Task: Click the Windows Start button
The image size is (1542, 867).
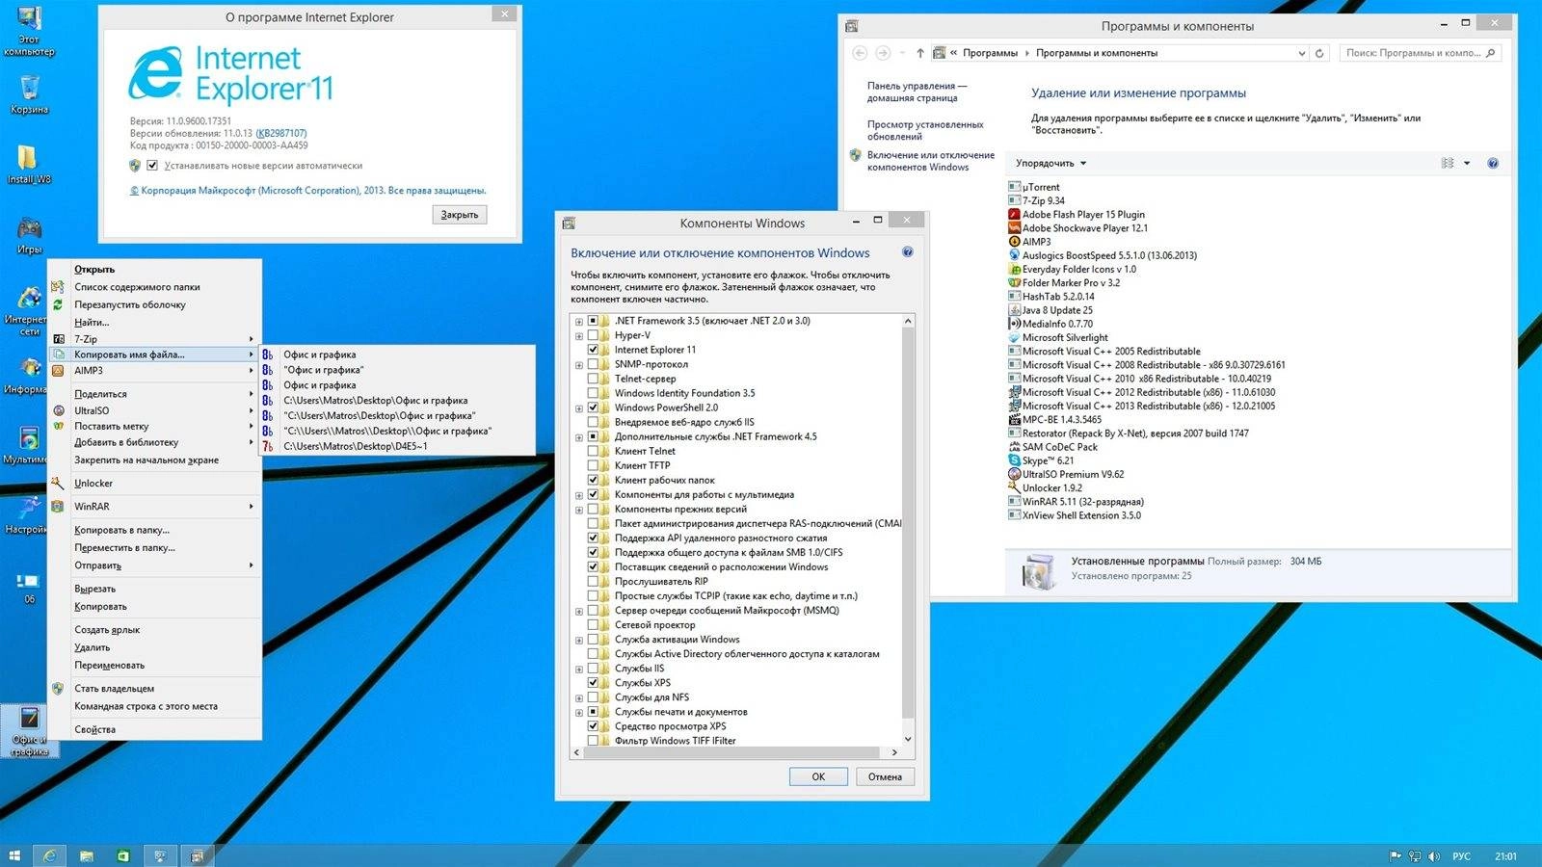Action: point(14,855)
